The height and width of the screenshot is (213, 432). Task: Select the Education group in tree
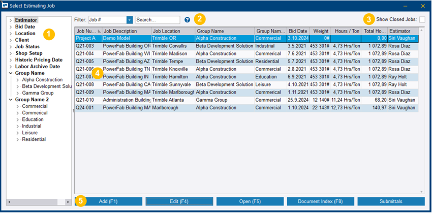(x=34, y=119)
